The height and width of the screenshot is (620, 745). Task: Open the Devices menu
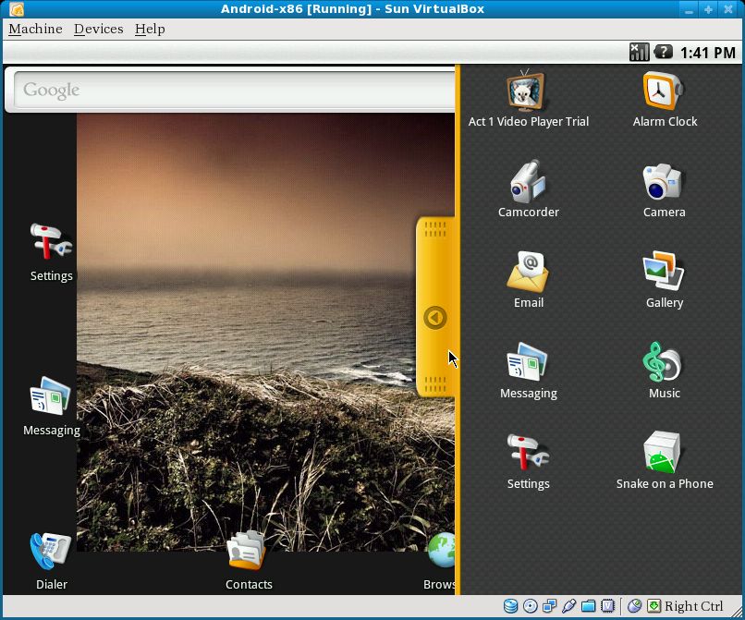(x=98, y=29)
